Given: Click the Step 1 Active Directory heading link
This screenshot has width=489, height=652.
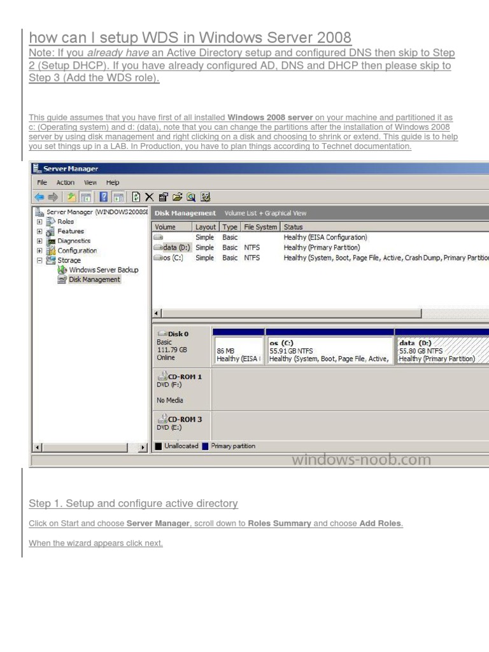Looking at the screenshot, I should pyautogui.click(x=133, y=504).
